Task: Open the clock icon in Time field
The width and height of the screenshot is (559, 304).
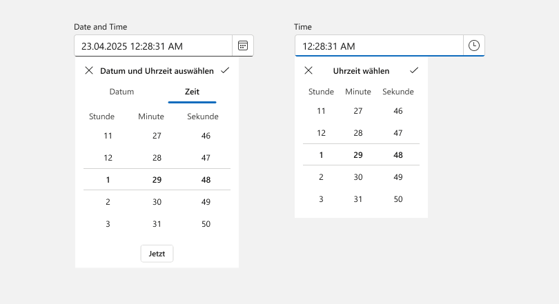Action: point(474,45)
